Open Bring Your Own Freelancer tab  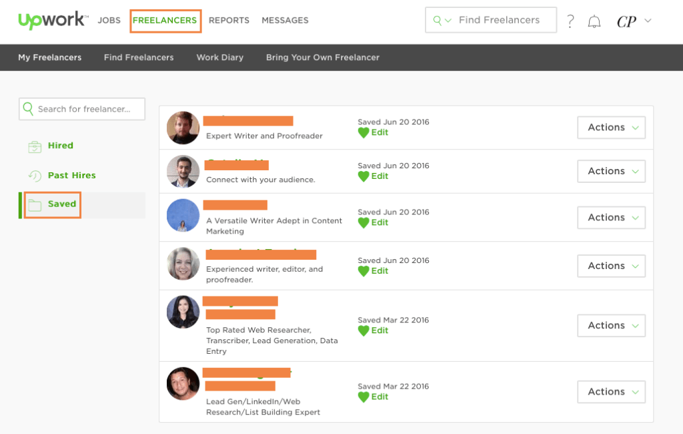[323, 57]
